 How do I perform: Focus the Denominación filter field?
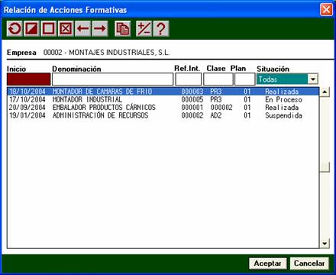112,79
